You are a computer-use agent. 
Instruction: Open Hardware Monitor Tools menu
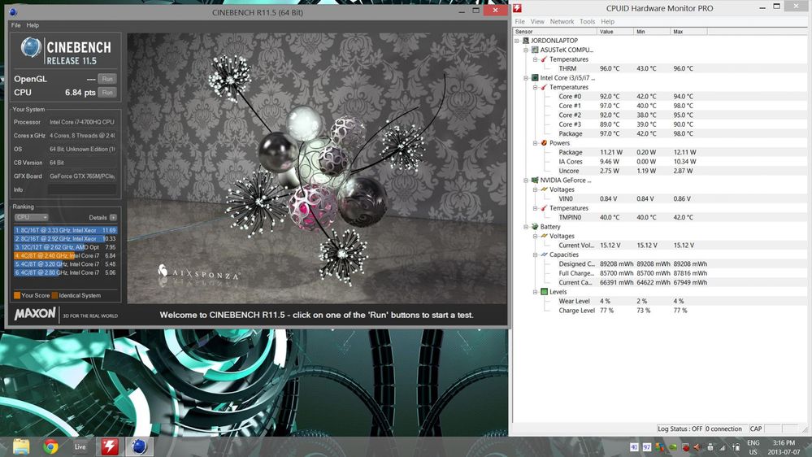pyautogui.click(x=587, y=22)
